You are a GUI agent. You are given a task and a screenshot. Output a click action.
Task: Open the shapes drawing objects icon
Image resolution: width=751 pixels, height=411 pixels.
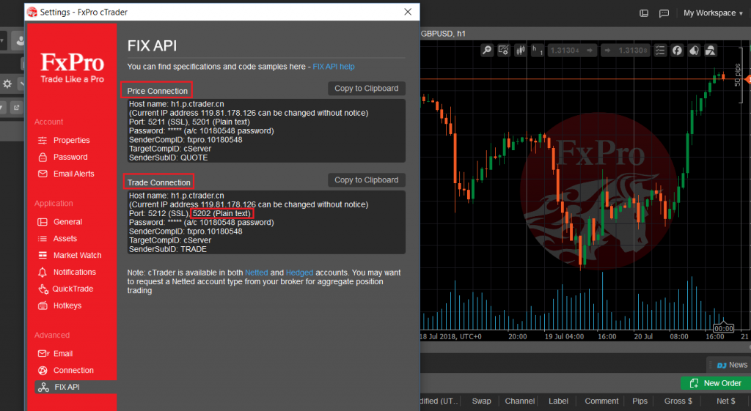(710, 51)
